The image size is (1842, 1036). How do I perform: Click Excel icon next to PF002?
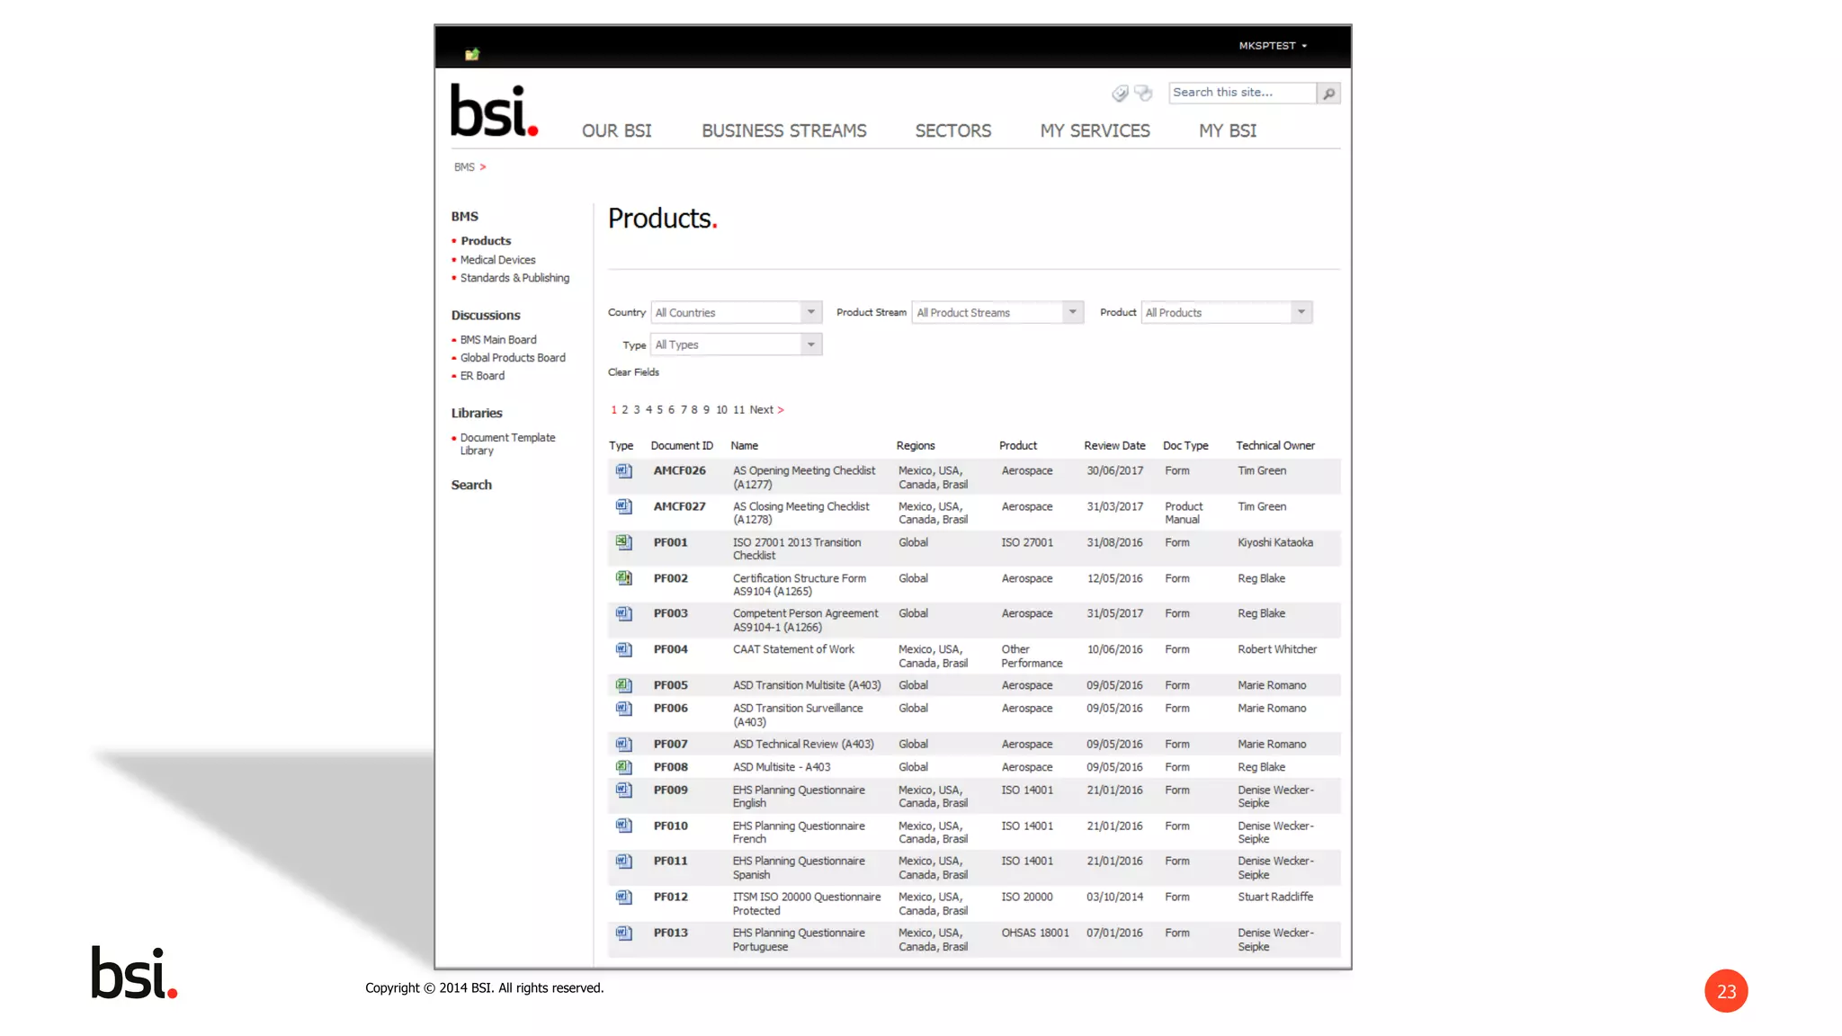pos(623,578)
